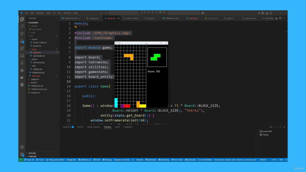Open the Search view in activity bar

(22, 26)
